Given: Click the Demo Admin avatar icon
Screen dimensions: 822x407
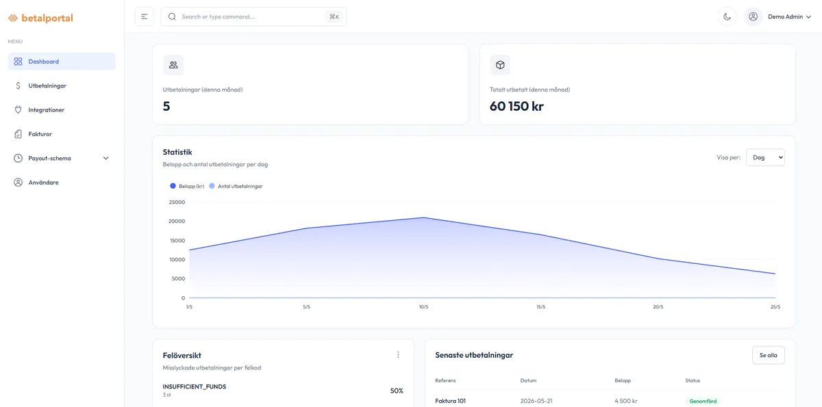Looking at the screenshot, I should [x=754, y=16].
